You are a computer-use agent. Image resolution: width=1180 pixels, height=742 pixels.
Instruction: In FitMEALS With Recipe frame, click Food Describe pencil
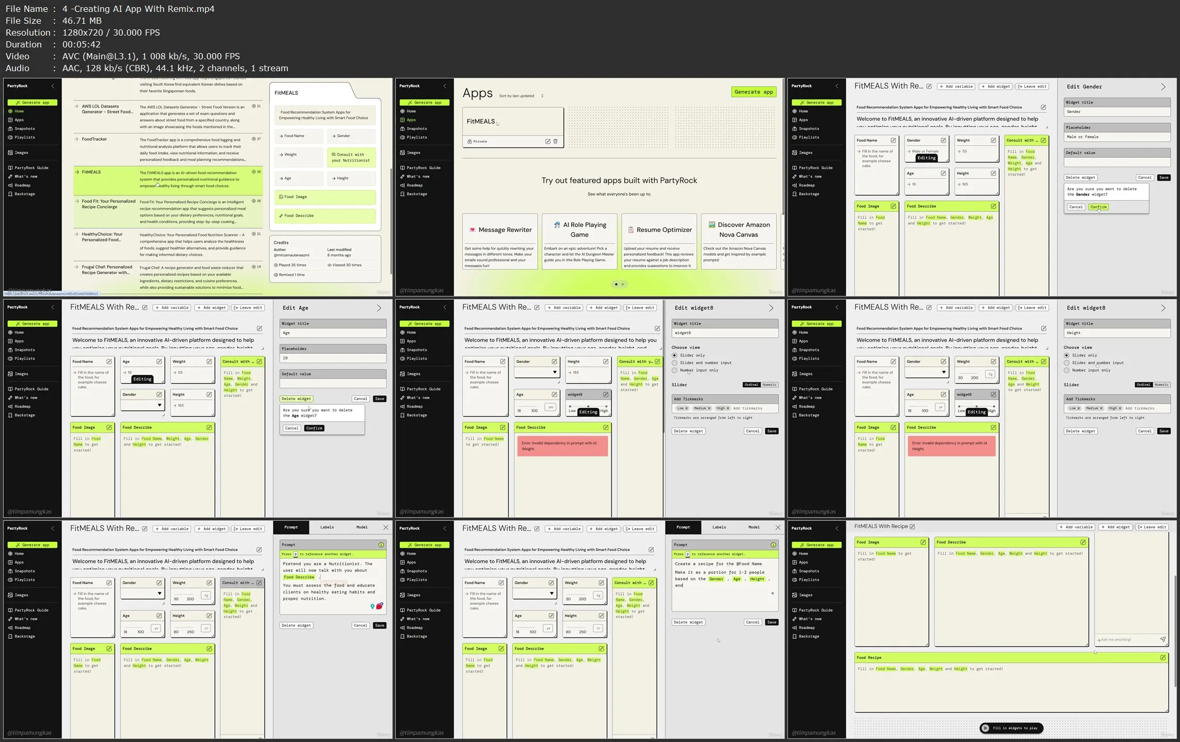1083,542
